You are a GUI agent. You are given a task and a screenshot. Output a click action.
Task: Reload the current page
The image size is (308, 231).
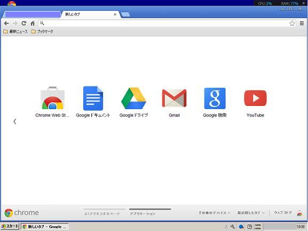24,24
